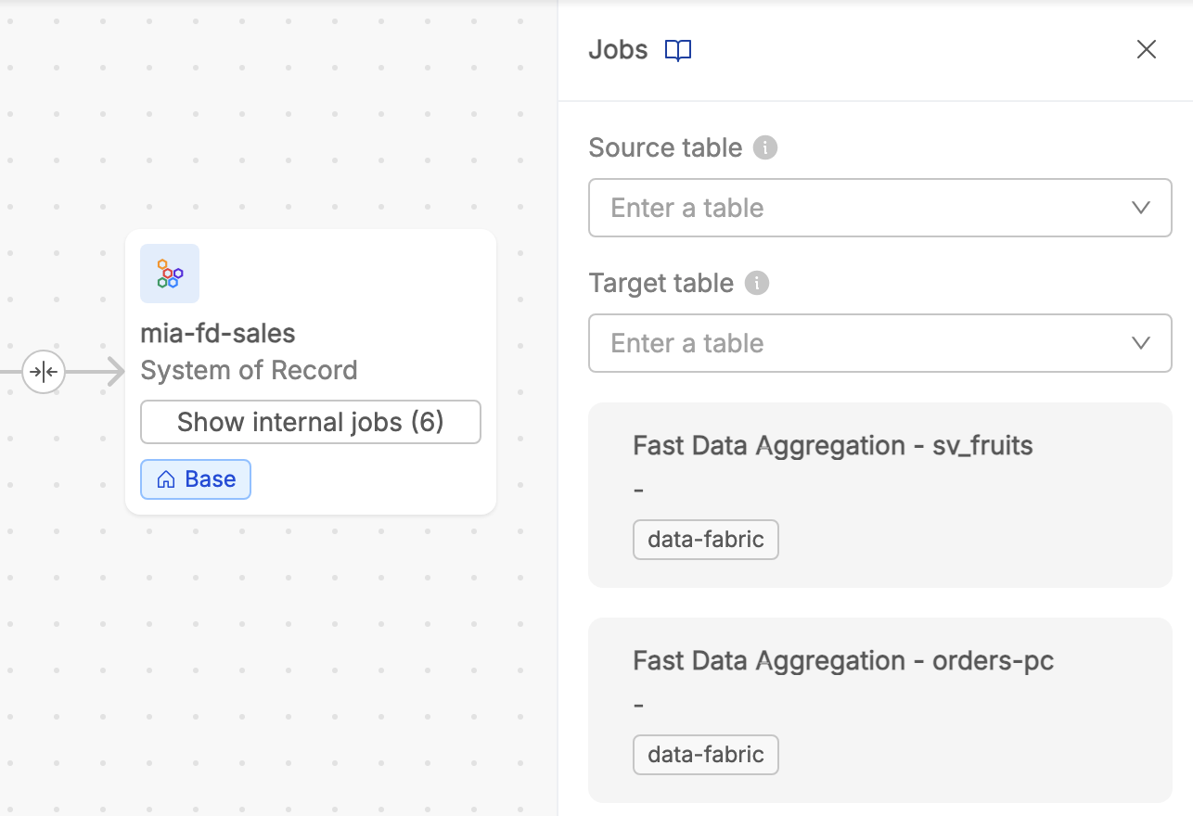Click the data-fabric tag on the sv_fruits job
This screenshot has width=1193, height=816.
705,539
